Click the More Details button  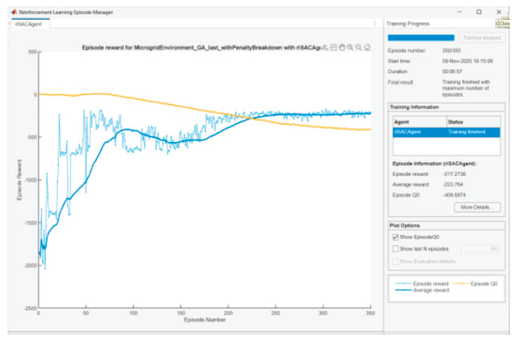(x=477, y=207)
